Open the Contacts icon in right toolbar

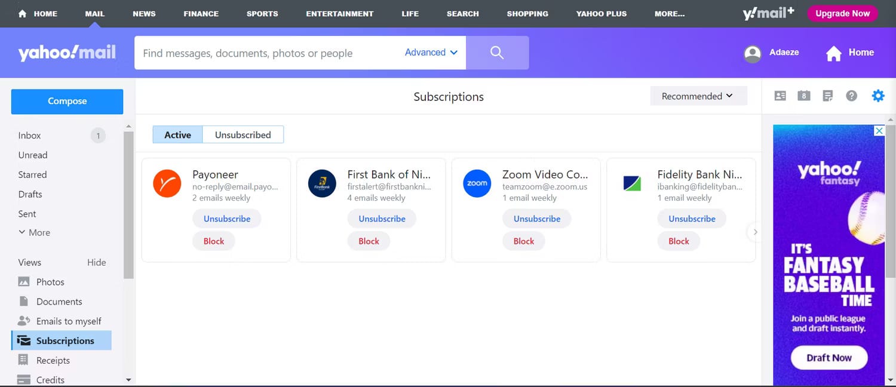(780, 96)
